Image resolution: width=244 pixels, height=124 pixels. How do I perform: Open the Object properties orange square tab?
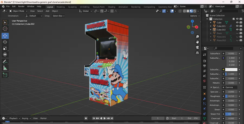point(204,94)
